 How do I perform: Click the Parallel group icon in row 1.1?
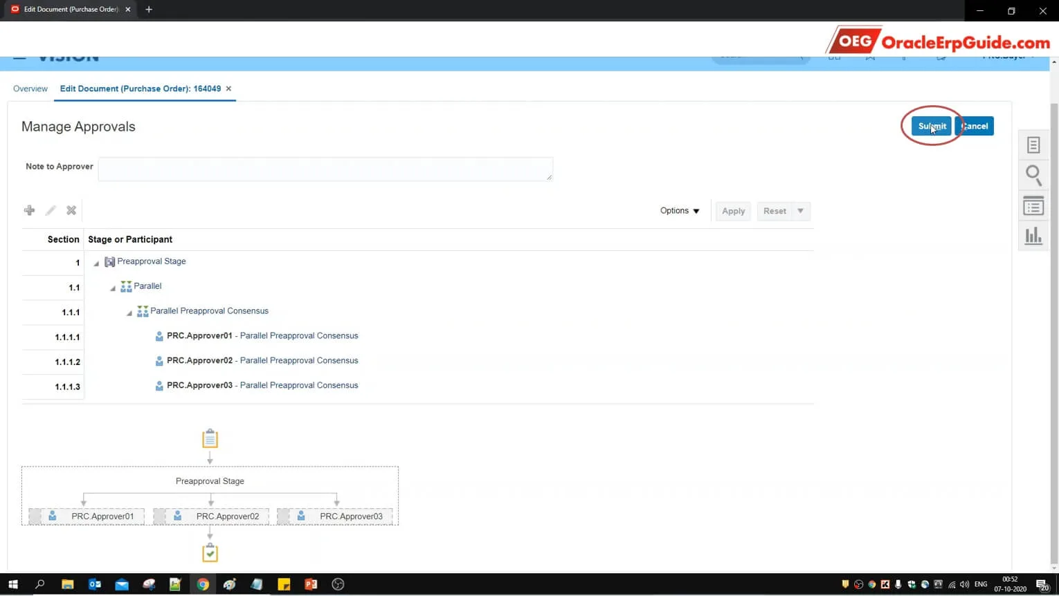(126, 286)
